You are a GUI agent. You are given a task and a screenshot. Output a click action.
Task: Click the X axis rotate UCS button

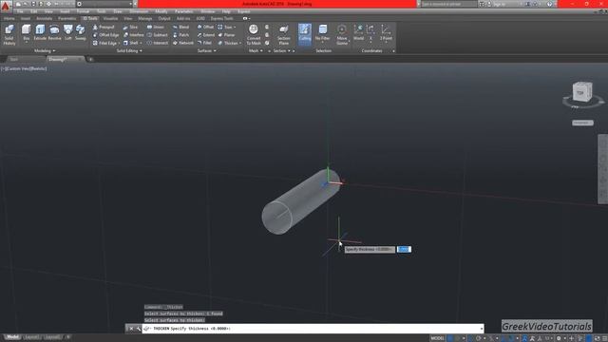tap(370, 32)
